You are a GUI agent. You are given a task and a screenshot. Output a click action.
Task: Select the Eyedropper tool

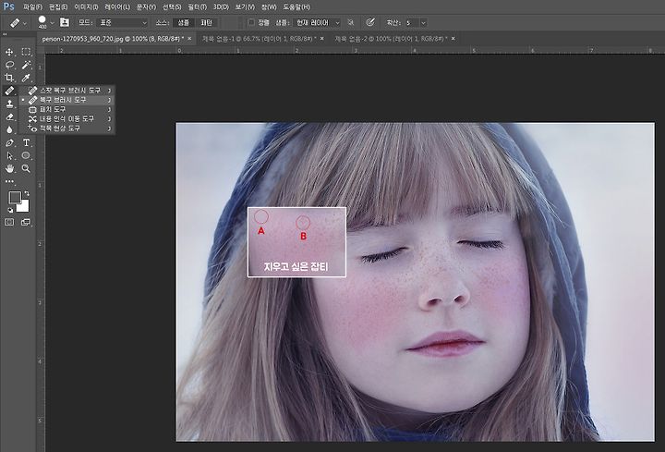click(x=26, y=78)
